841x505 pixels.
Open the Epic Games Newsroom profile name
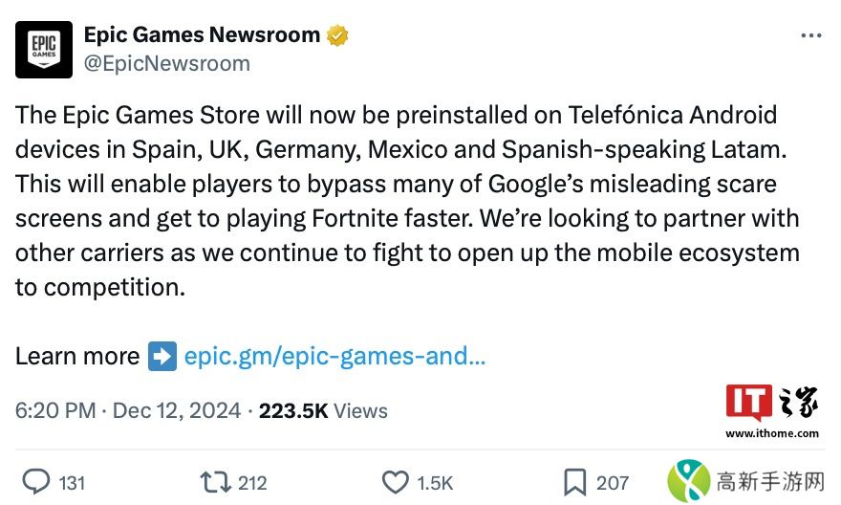pyautogui.click(x=202, y=35)
